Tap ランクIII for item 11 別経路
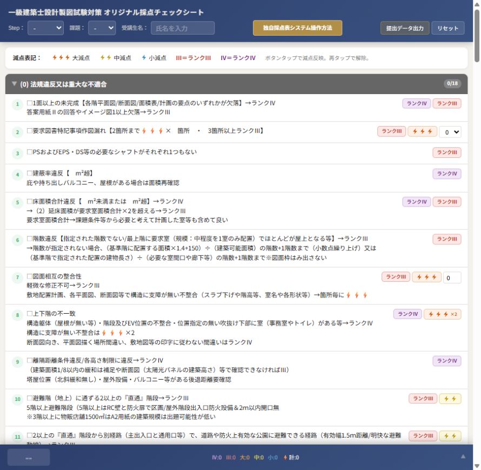The width and height of the screenshot is (481, 470). (423, 435)
